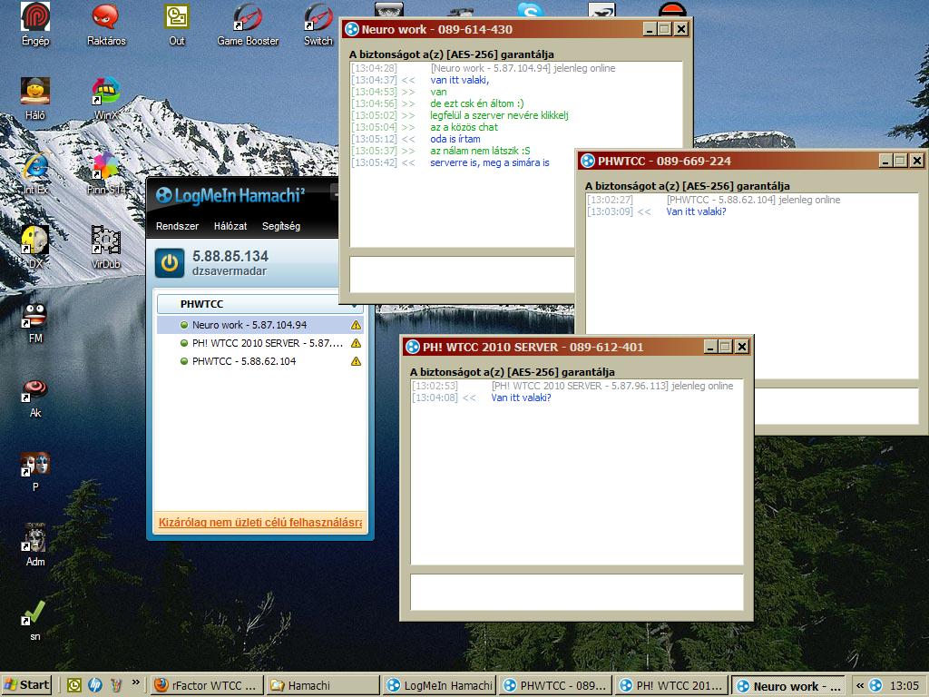Click PH! WTCC 2010 SERVER chat title icon

pos(413,347)
